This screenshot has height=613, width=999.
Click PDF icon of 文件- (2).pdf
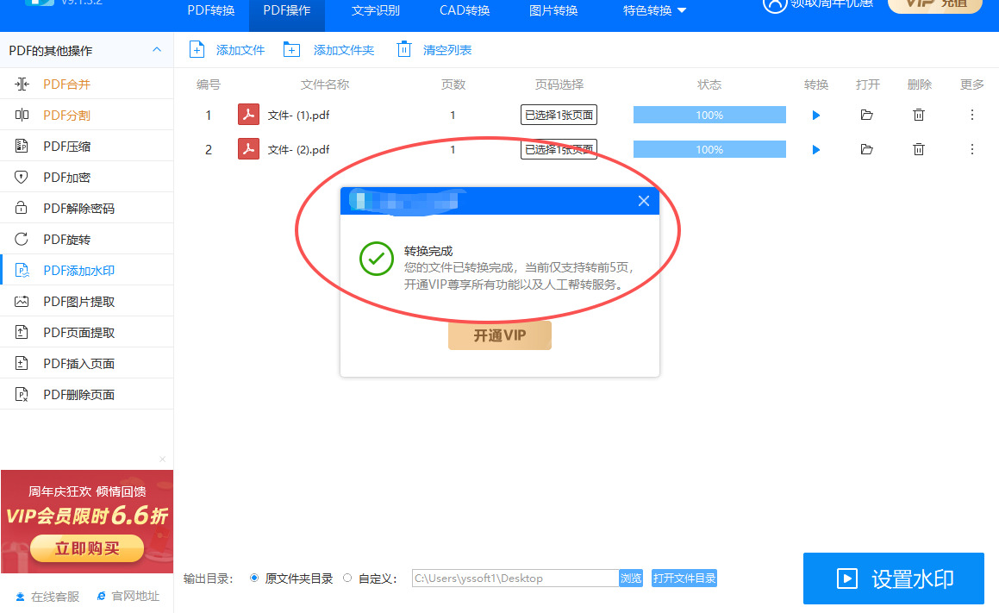248,149
